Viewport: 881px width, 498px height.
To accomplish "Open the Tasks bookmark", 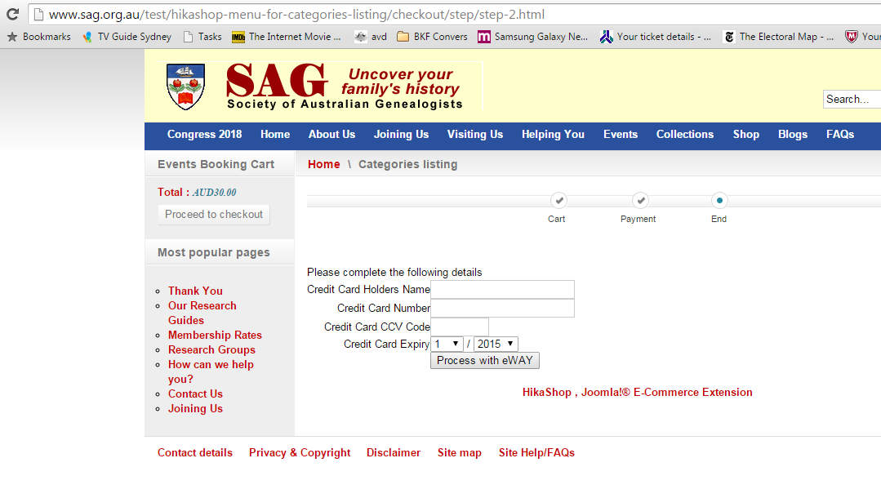I will coord(202,37).
